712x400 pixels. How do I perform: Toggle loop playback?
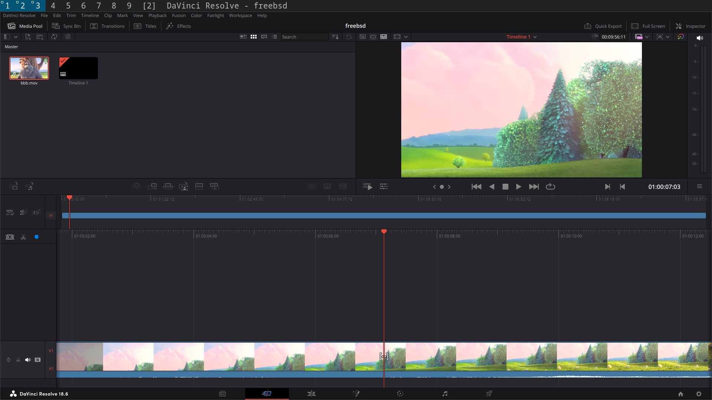click(x=550, y=187)
